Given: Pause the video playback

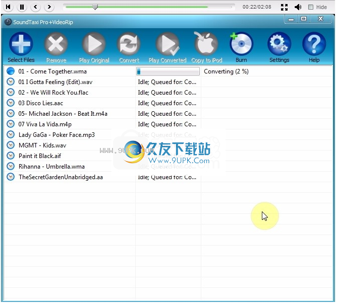Looking at the screenshot, I should [22, 7].
